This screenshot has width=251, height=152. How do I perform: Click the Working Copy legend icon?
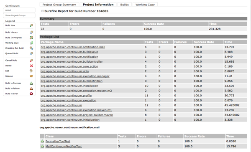click(x=31, y=43)
